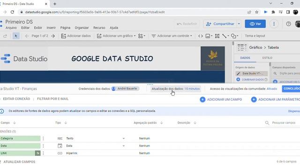Open Página menu

(65, 28)
